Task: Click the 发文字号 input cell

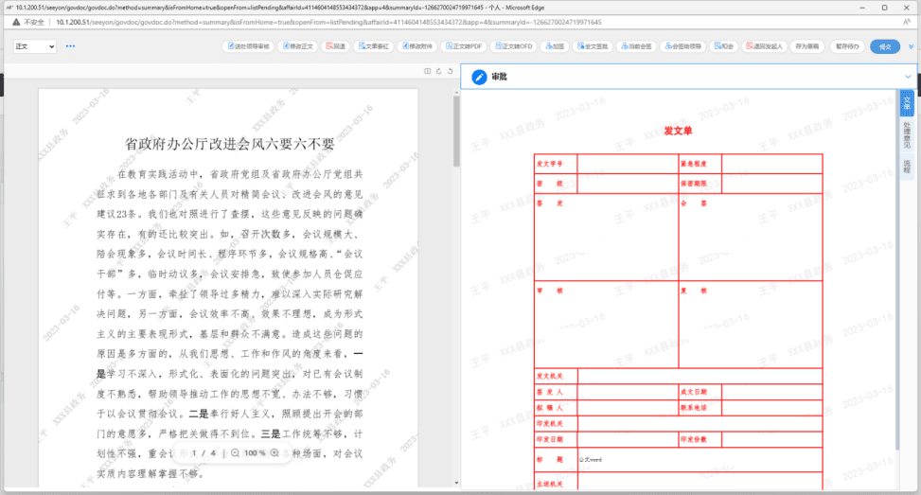Action: [628, 164]
